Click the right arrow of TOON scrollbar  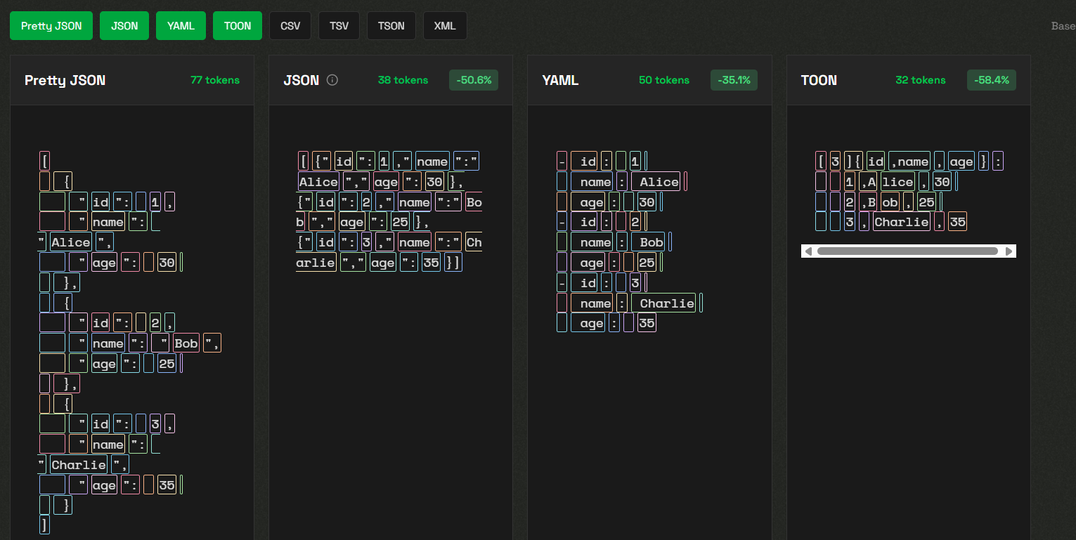point(1009,251)
